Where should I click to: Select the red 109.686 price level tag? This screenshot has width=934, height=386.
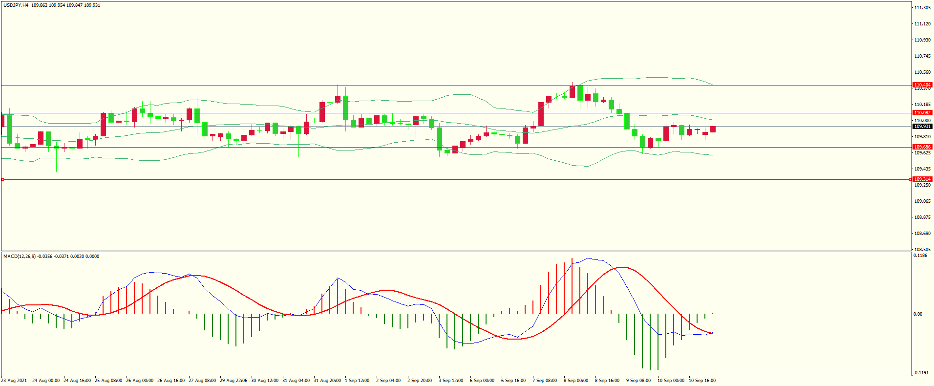click(922, 147)
